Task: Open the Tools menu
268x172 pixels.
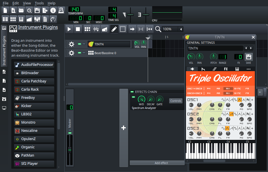Action: pyautogui.click(x=39, y=3)
